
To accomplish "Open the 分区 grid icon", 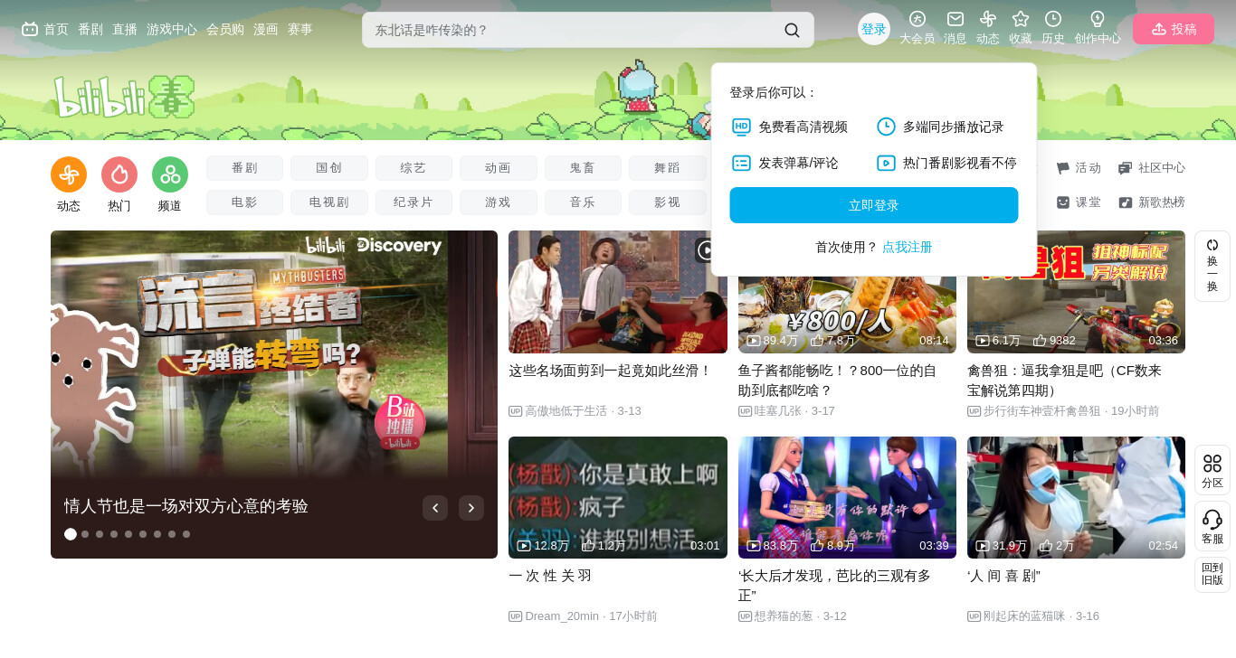I will 1212,464.
